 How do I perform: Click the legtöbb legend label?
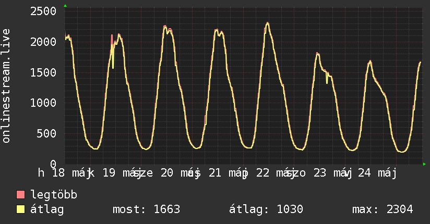[x=54, y=195]
